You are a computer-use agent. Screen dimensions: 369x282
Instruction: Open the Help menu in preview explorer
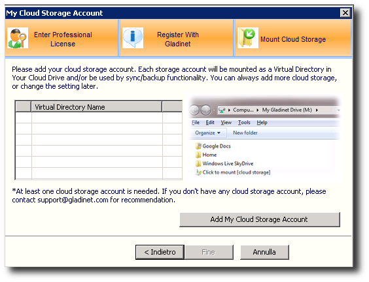pos(262,122)
